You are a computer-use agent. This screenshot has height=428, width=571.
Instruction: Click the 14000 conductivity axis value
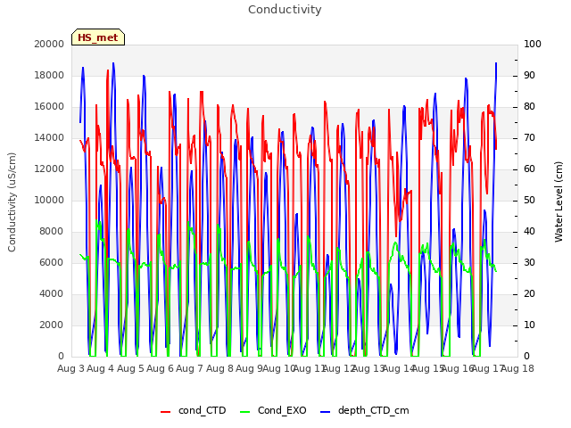pos(49,137)
